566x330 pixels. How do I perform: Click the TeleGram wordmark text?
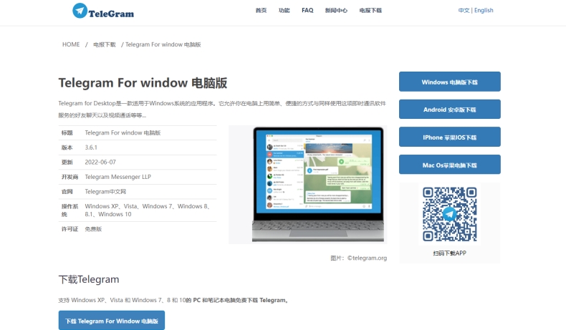pyautogui.click(x=111, y=14)
